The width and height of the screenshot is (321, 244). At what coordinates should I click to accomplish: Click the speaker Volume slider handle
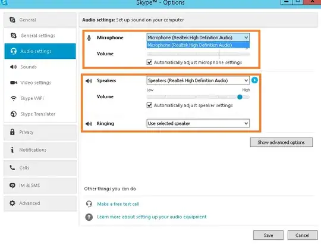point(240,97)
